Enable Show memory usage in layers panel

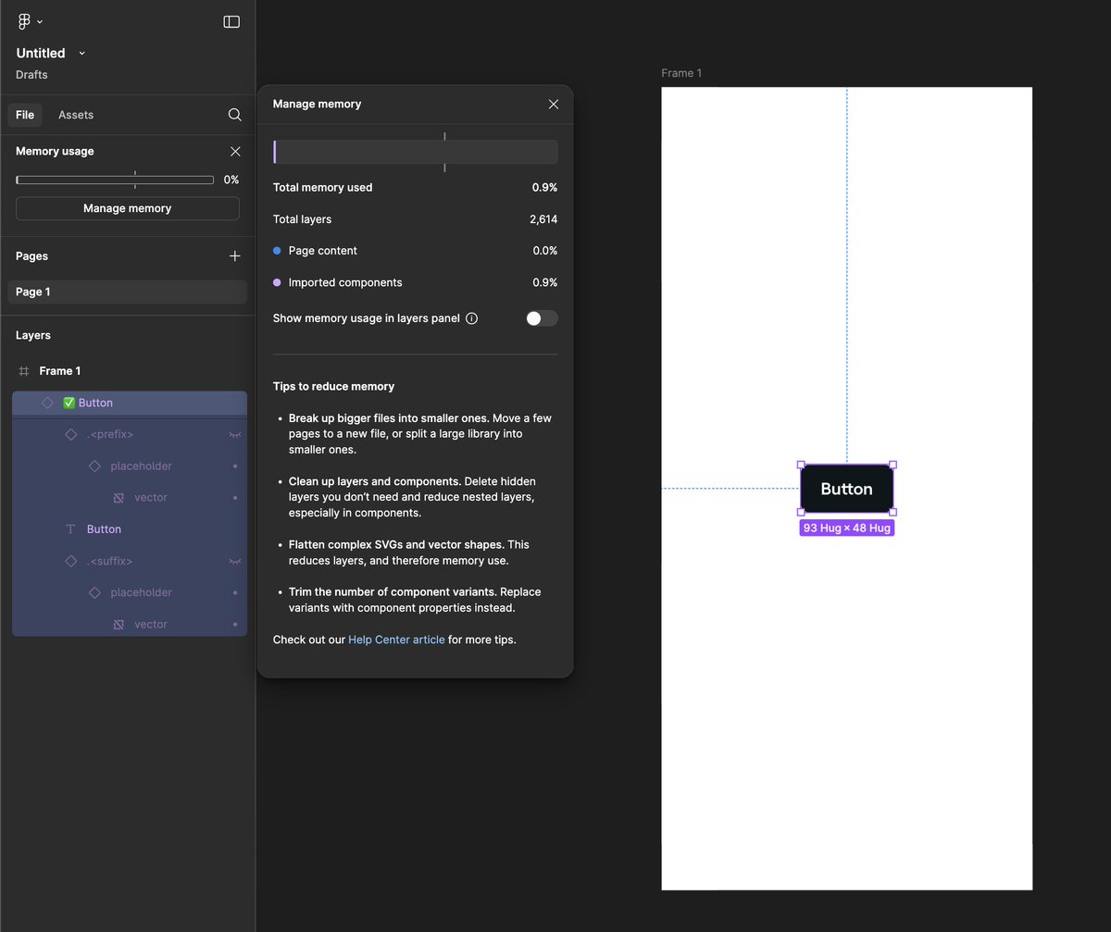541,317
